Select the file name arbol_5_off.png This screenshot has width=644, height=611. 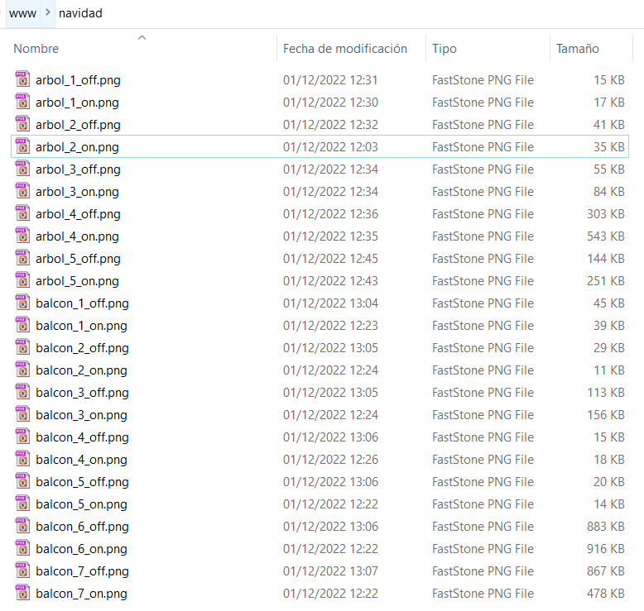pyautogui.click(x=78, y=259)
